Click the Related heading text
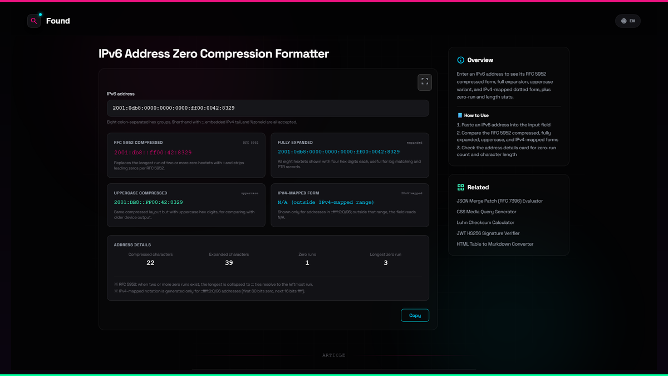 (x=478, y=188)
